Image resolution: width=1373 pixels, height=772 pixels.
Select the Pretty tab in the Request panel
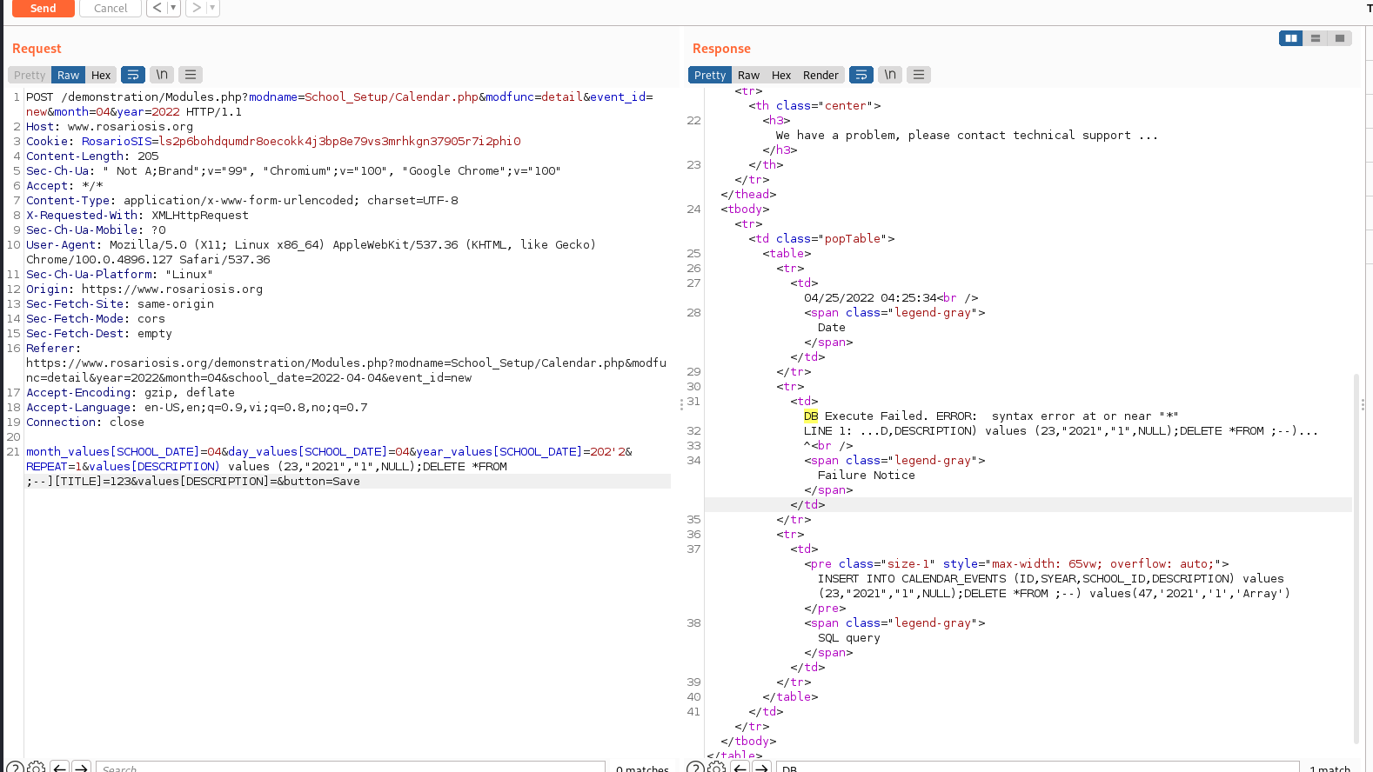tap(30, 75)
